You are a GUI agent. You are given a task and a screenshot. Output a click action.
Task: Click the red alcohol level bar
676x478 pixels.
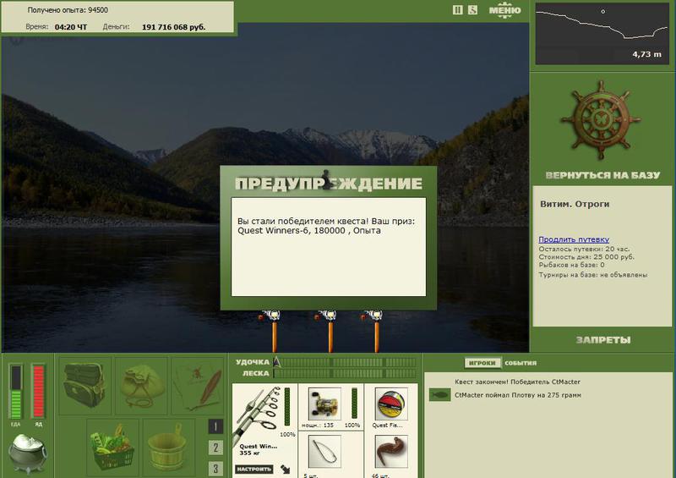point(38,392)
